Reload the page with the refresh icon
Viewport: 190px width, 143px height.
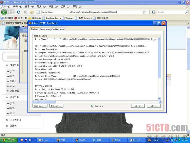pos(19,12)
